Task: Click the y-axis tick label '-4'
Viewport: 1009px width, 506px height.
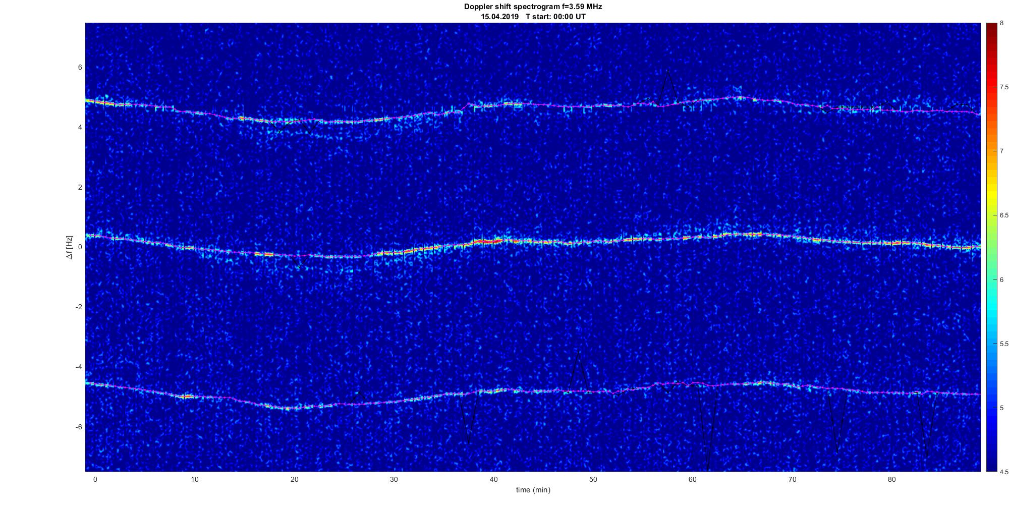Action: (x=79, y=367)
